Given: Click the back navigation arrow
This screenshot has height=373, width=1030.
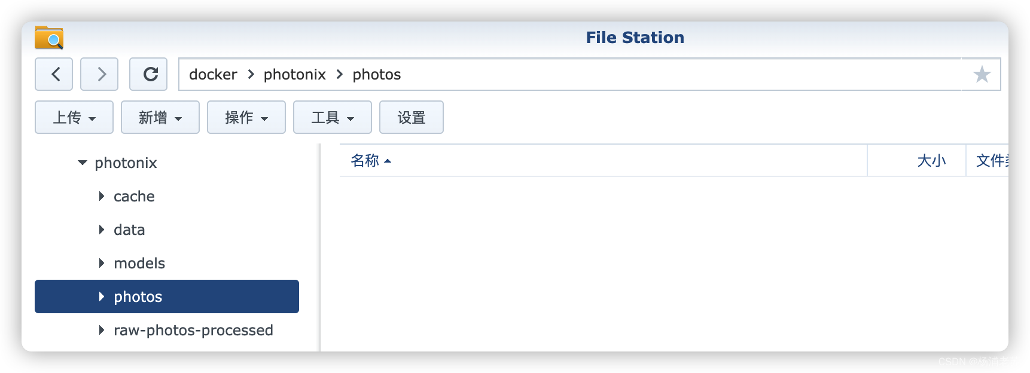Looking at the screenshot, I should click(x=53, y=74).
